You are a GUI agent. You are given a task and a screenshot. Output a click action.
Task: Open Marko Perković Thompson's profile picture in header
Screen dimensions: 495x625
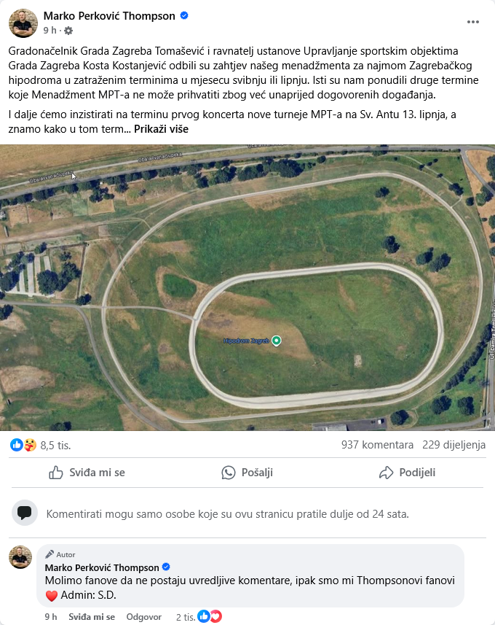[x=23, y=23]
